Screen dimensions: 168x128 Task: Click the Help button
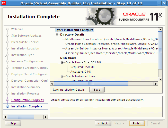click(x=13, y=123)
